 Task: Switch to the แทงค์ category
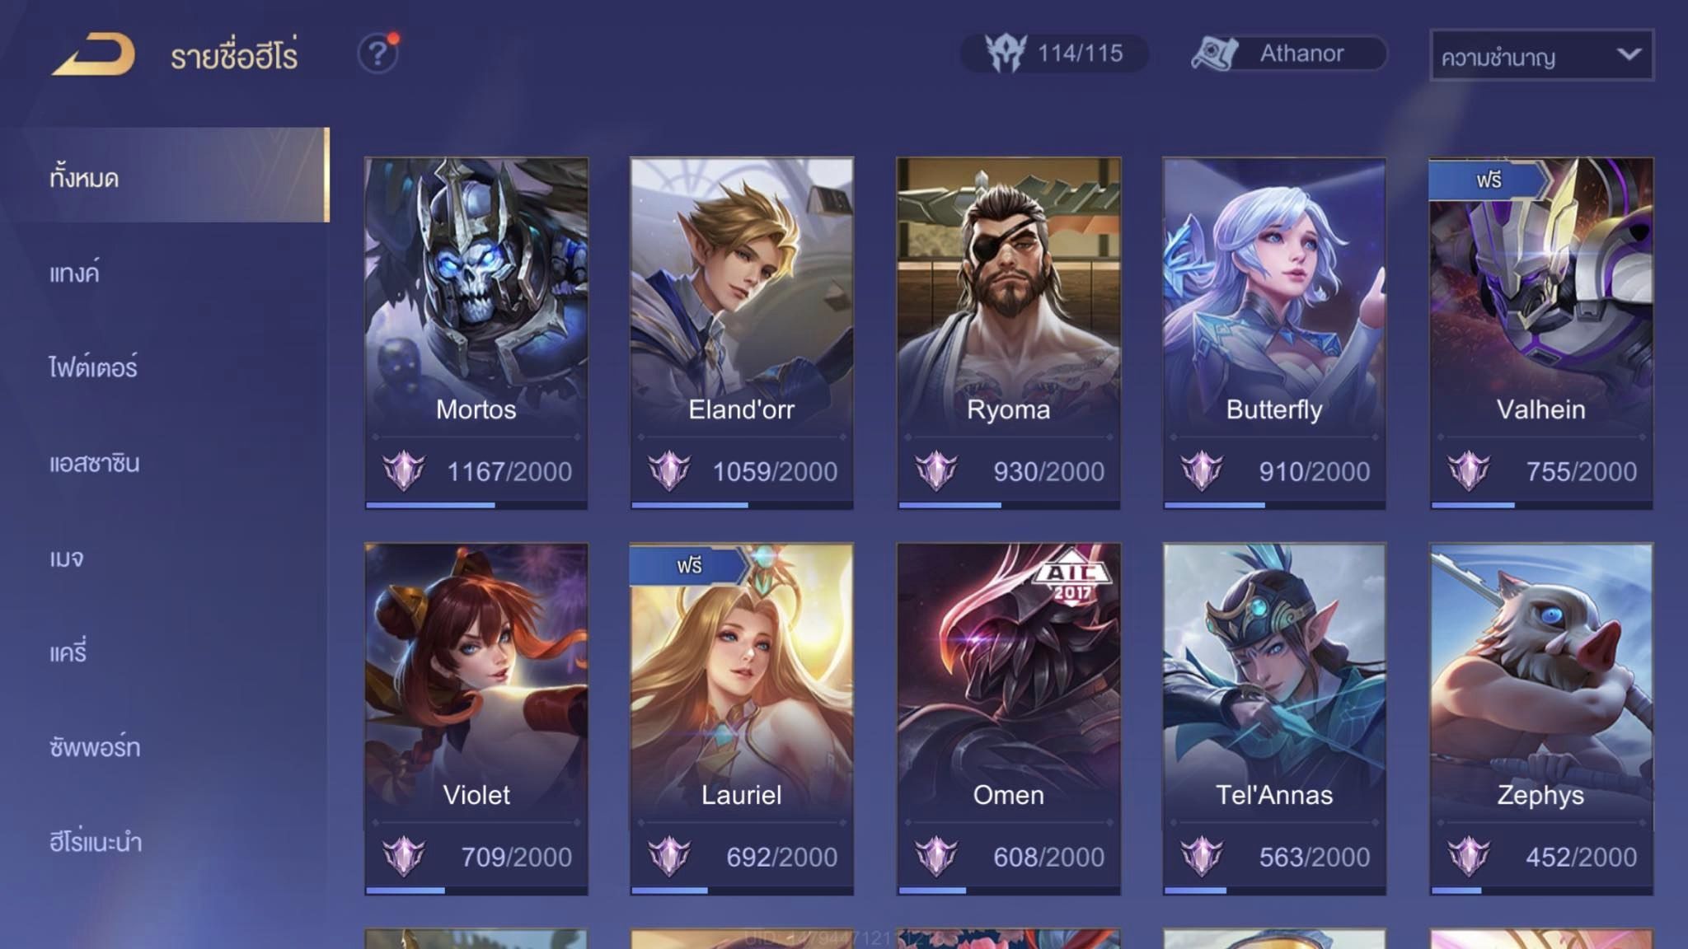pos(74,273)
